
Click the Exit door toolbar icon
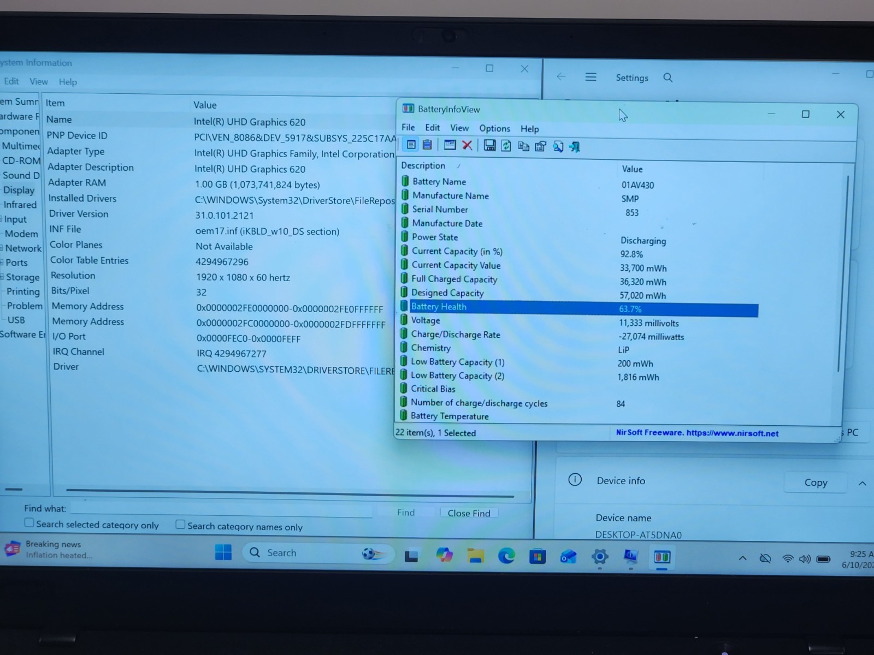click(575, 147)
